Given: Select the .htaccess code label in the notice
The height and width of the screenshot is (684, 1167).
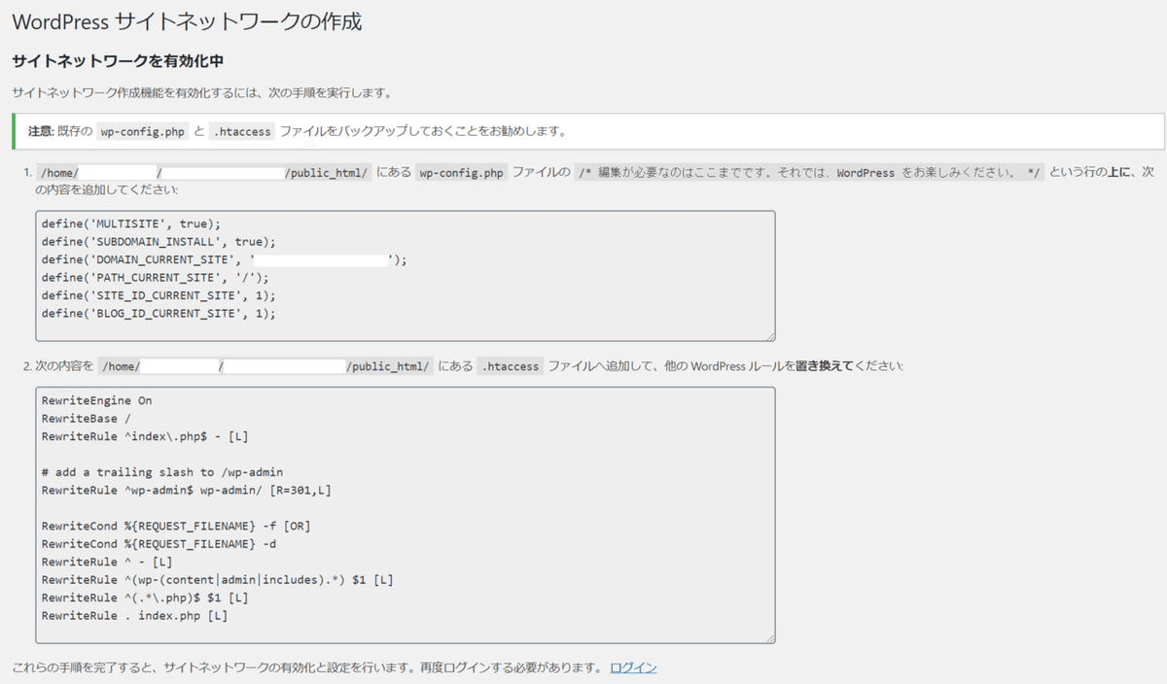Looking at the screenshot, I should [x=241, y=131].
